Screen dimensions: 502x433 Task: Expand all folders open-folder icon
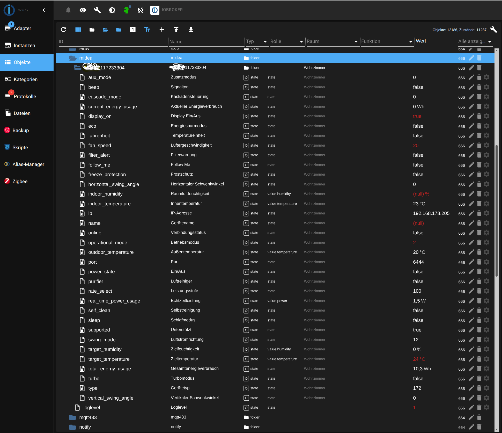105,30
